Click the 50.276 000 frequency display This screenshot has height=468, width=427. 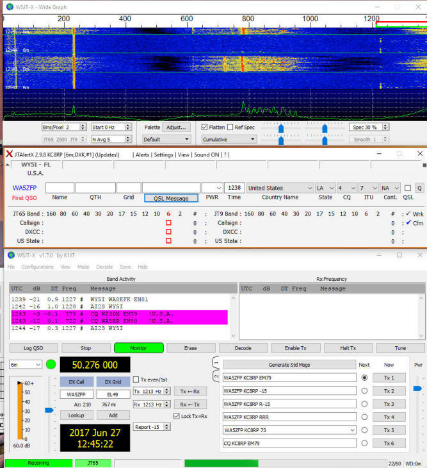(95, 365)
